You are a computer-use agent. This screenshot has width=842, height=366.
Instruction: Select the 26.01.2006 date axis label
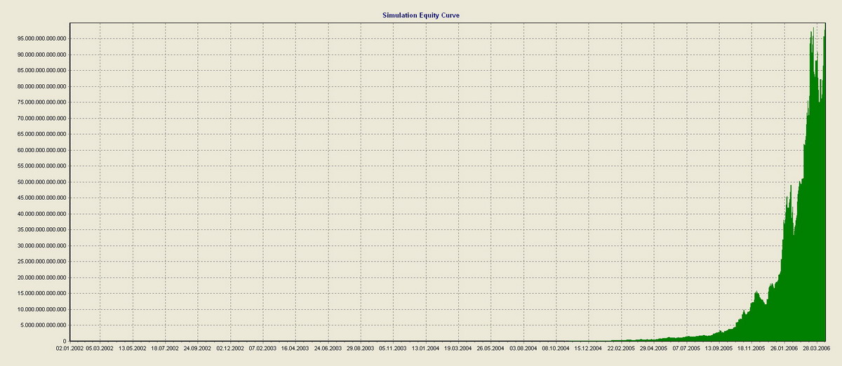784,347
